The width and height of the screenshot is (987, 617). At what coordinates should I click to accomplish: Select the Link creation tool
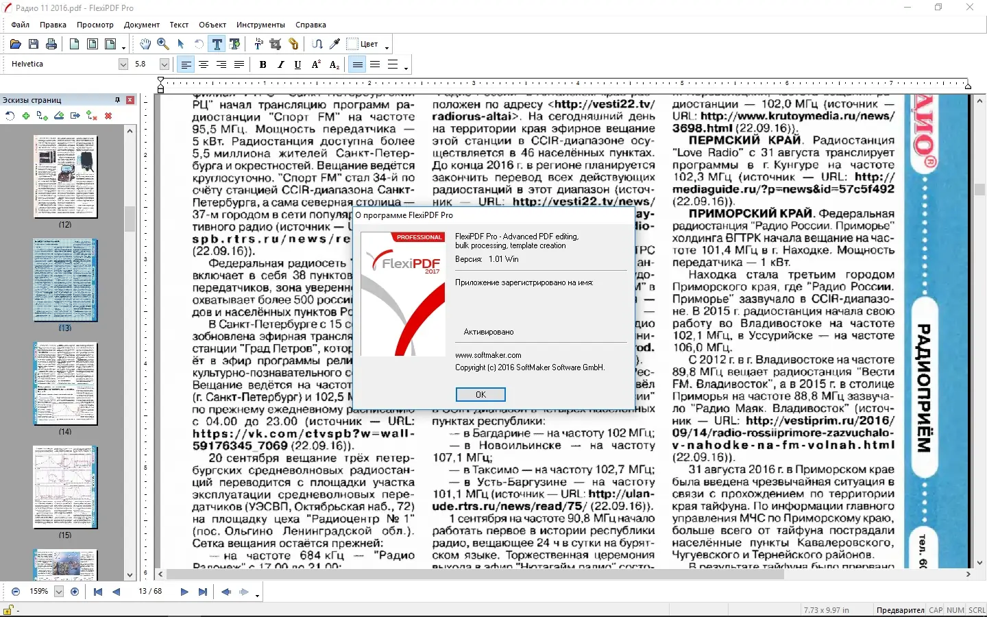click(x=293, y=44)
